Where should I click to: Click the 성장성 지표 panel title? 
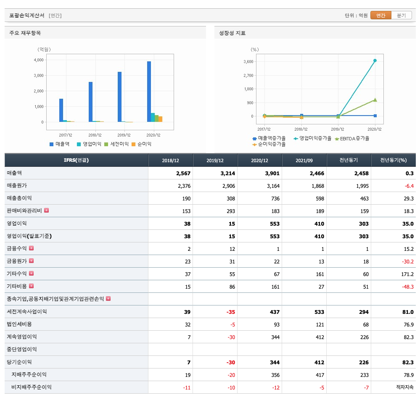click(x=232, y=33)
